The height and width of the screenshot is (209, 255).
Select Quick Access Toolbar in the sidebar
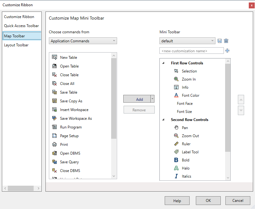[x=21, y=26]
